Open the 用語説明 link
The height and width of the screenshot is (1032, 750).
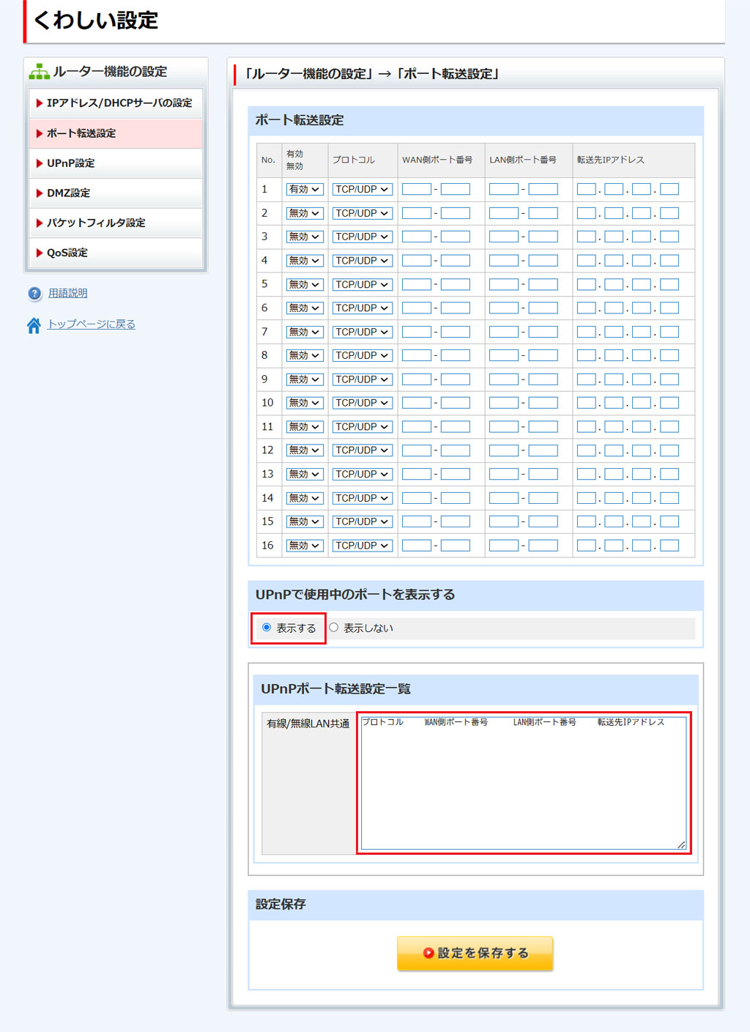point(67,293)
